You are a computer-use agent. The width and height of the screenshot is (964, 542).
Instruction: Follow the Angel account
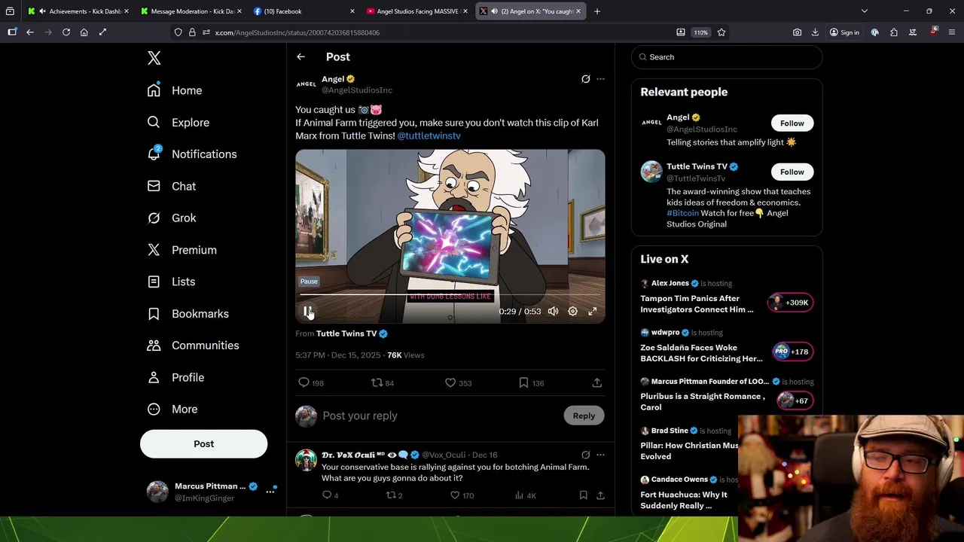(x=792, y=123)
